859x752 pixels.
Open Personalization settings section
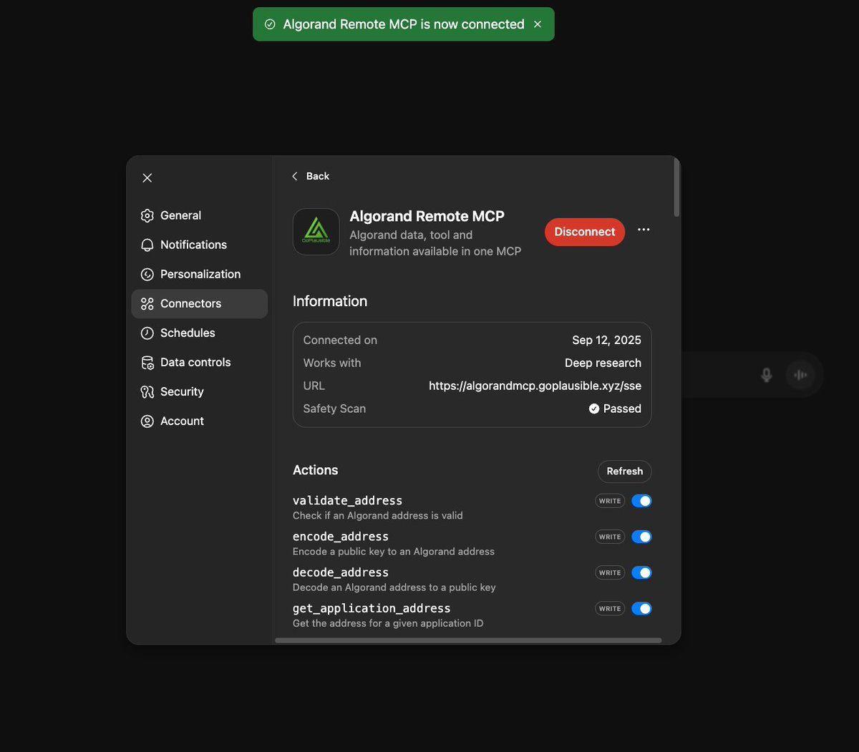pos(200,274)
